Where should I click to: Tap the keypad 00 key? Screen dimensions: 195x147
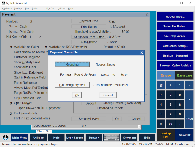pos(170,124)
